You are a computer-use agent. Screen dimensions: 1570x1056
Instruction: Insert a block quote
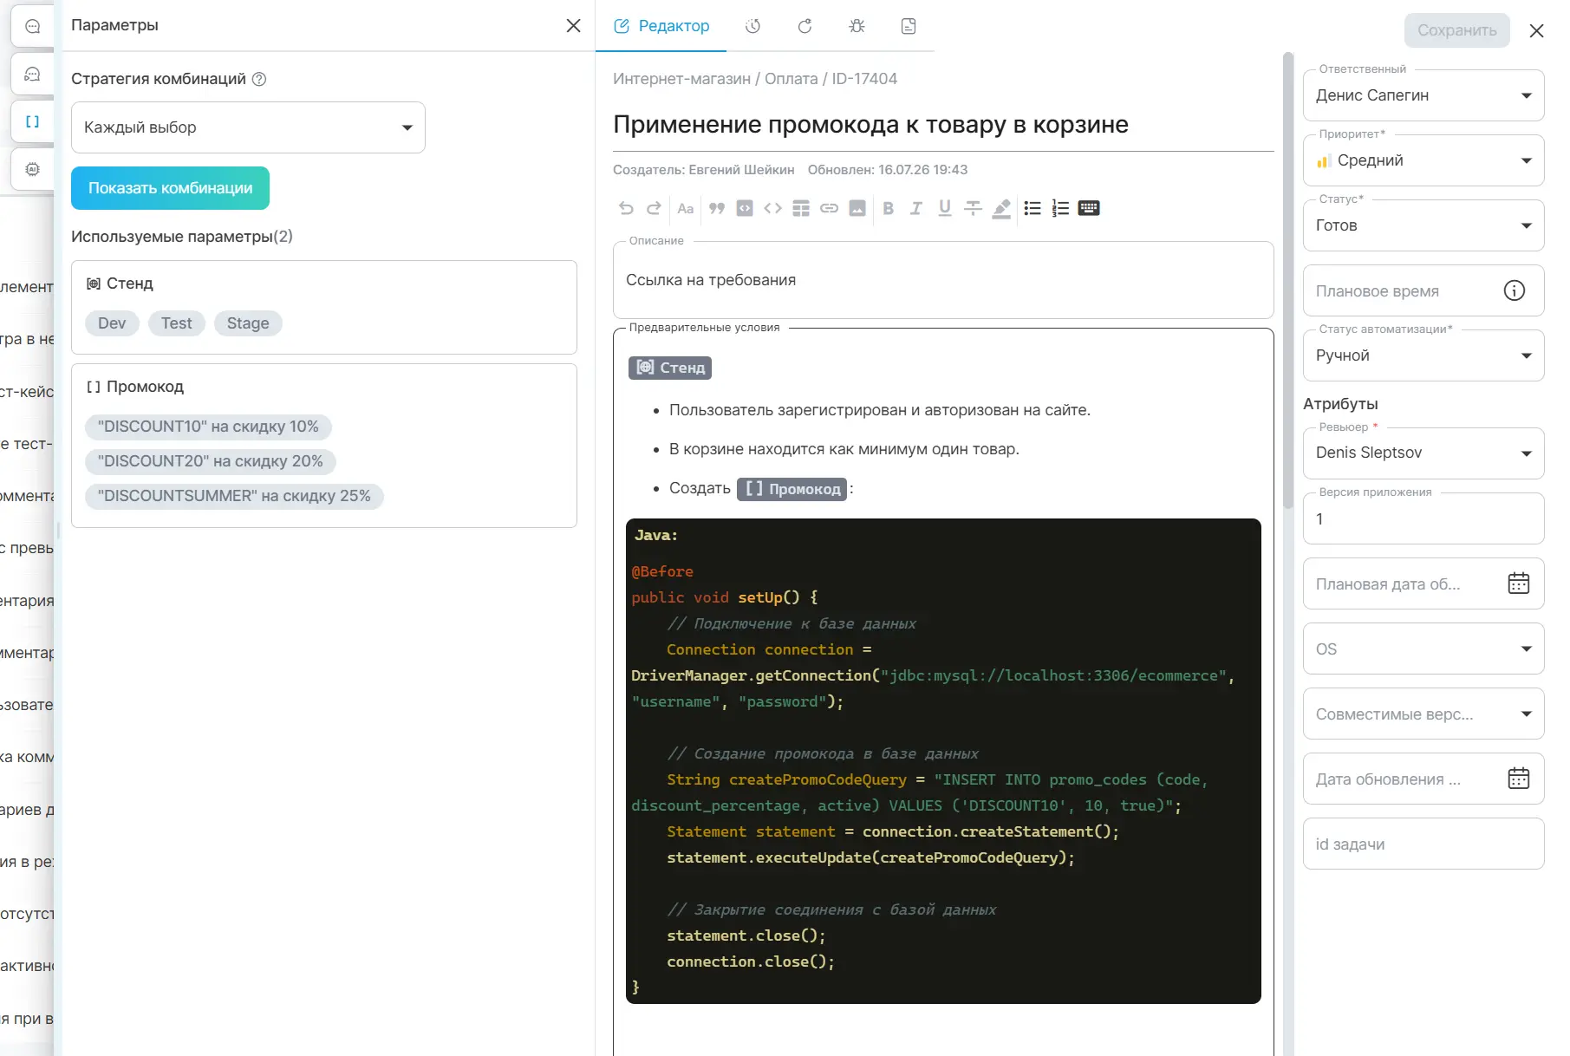tap(716, 208)
